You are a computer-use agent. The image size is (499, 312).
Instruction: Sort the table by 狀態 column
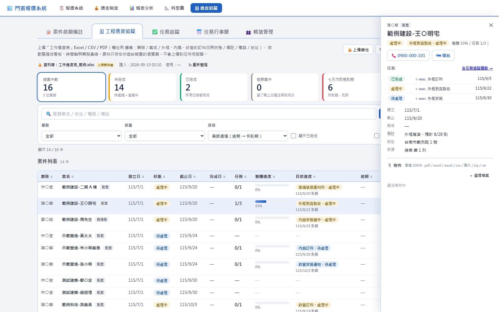tap(159, 177)
